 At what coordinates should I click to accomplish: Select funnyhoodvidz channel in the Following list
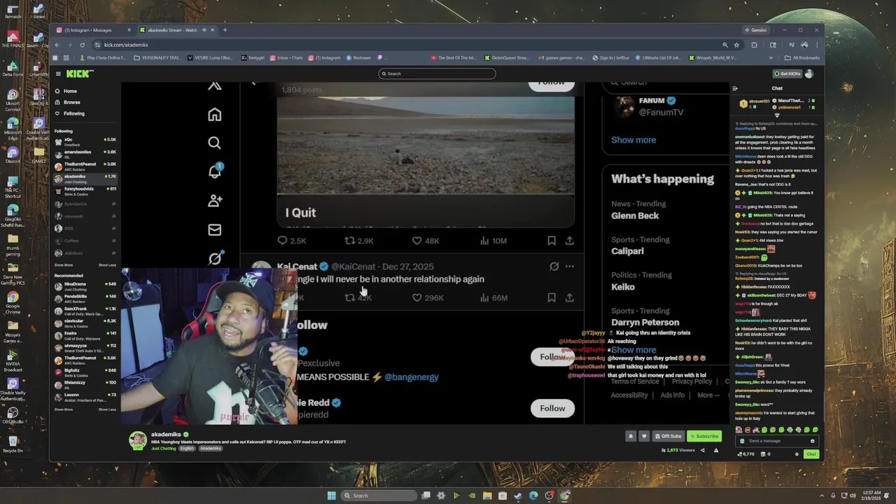85,190
